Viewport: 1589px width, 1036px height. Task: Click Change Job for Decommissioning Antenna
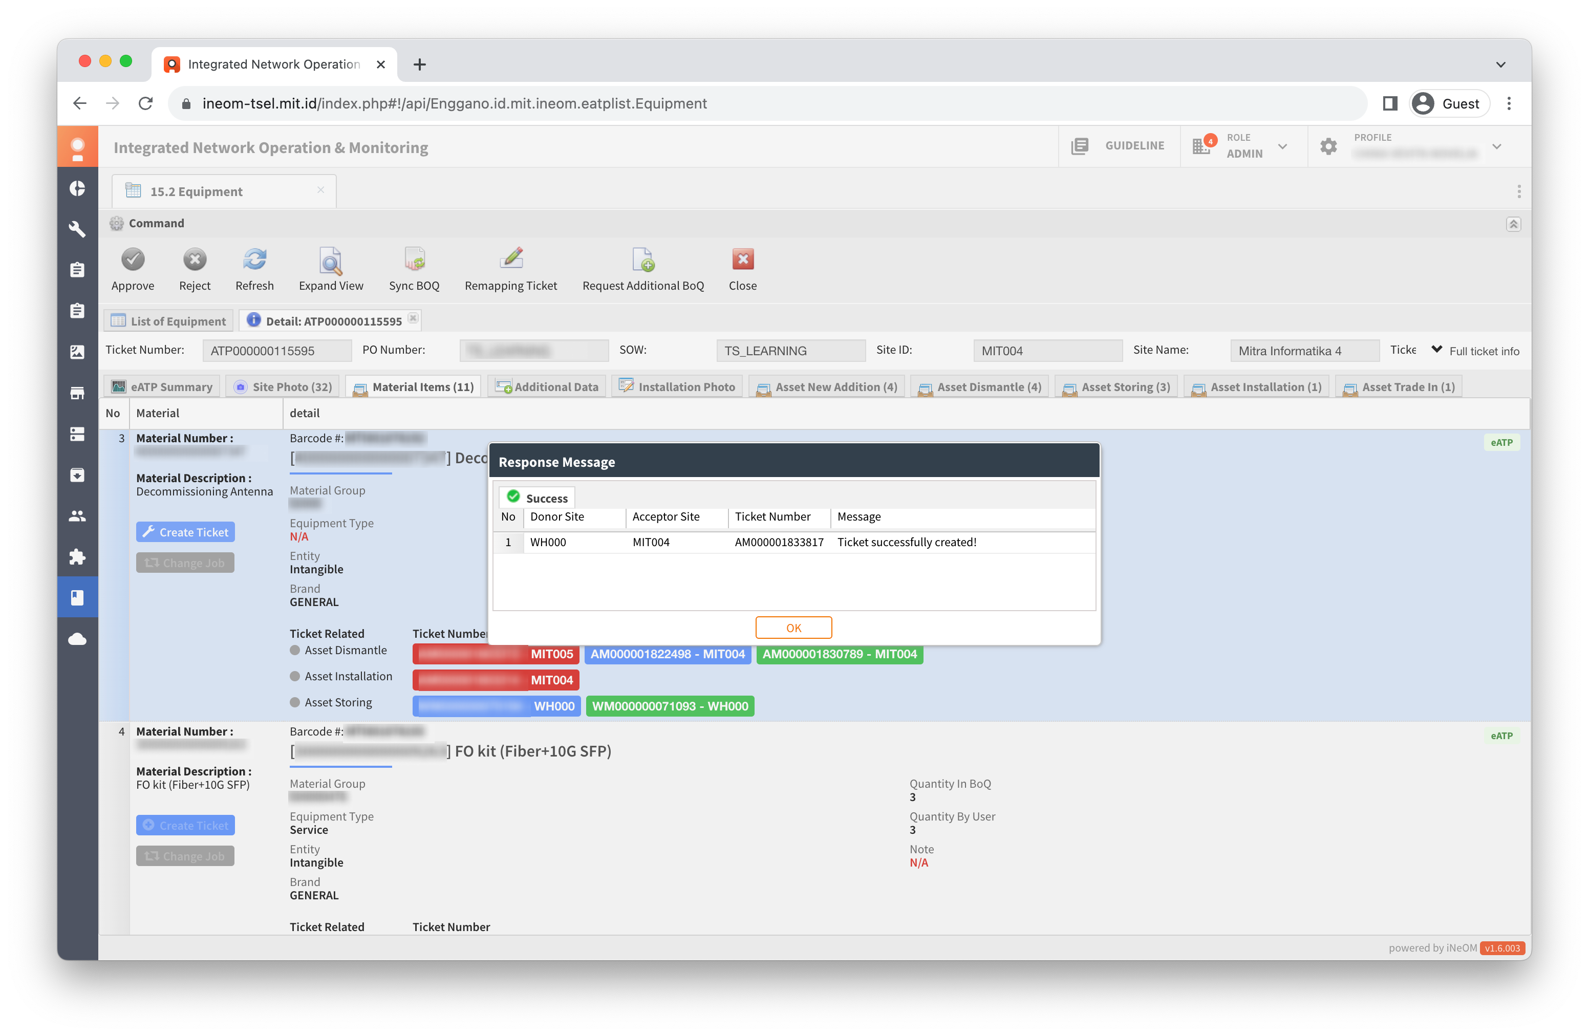click(185, 564)
